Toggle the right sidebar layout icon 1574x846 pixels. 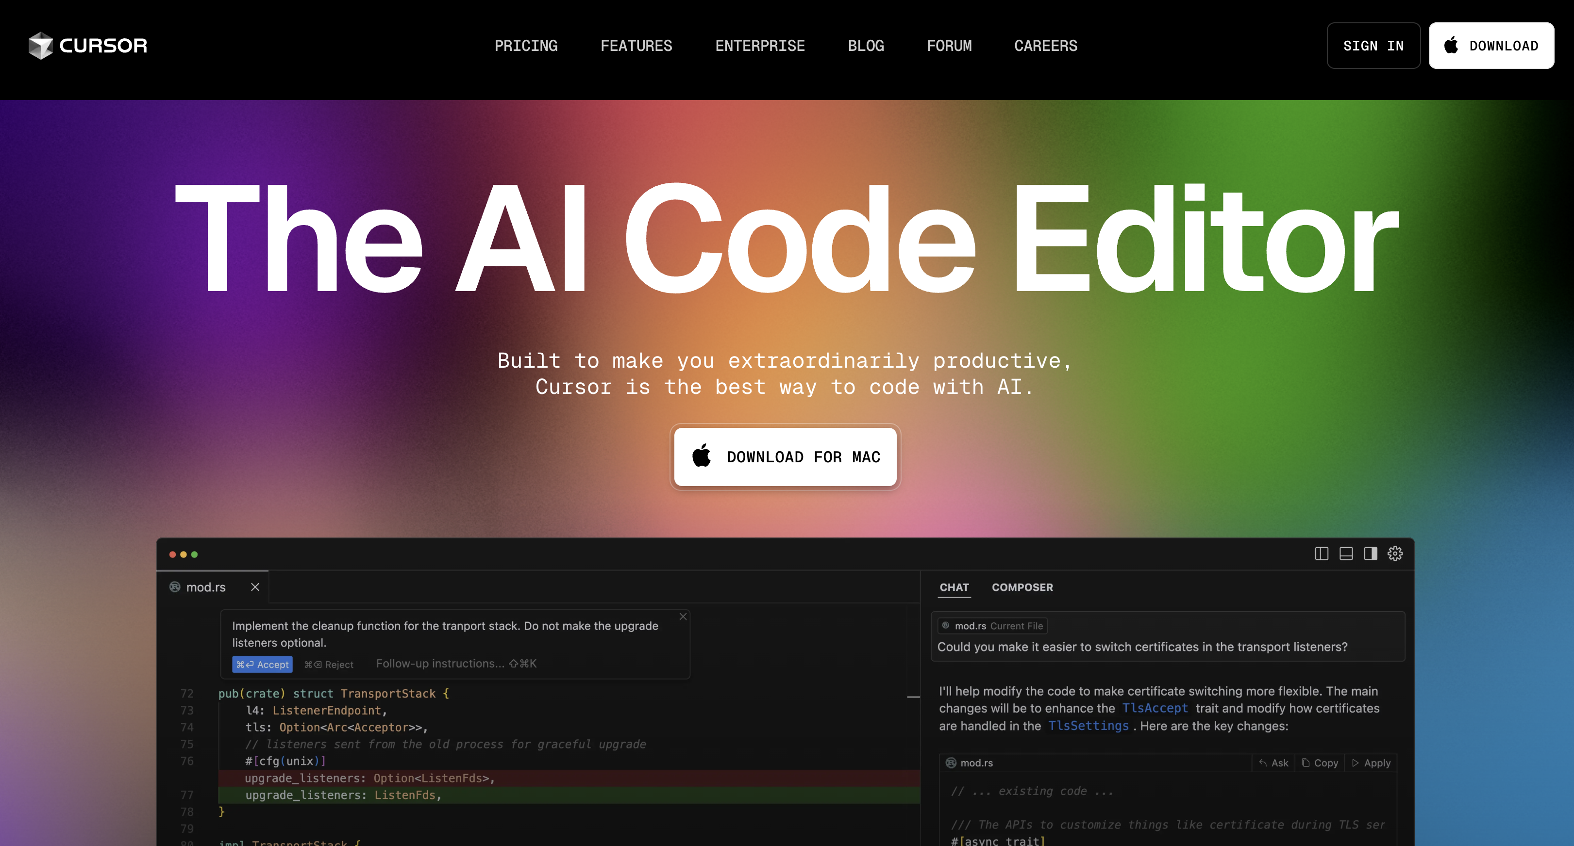[1371, 553]
